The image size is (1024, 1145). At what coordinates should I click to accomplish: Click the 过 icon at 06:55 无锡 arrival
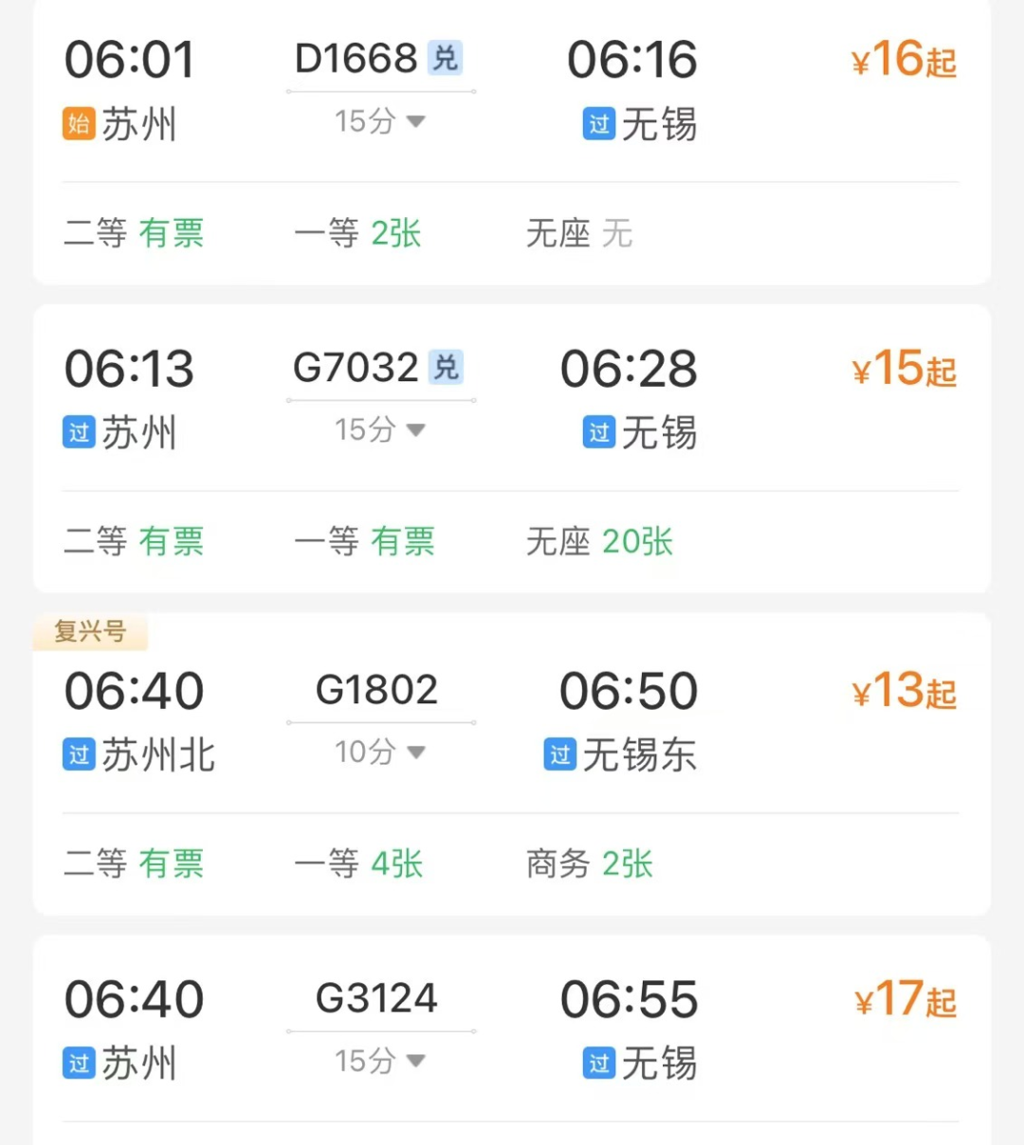[x=599, y=1063]
